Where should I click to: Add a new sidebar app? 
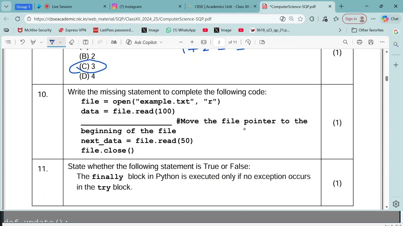point(396,65)
